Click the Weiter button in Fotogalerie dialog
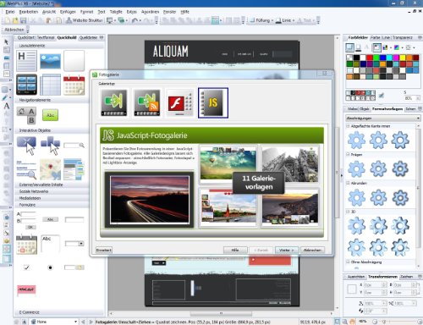 coord(286,250)
